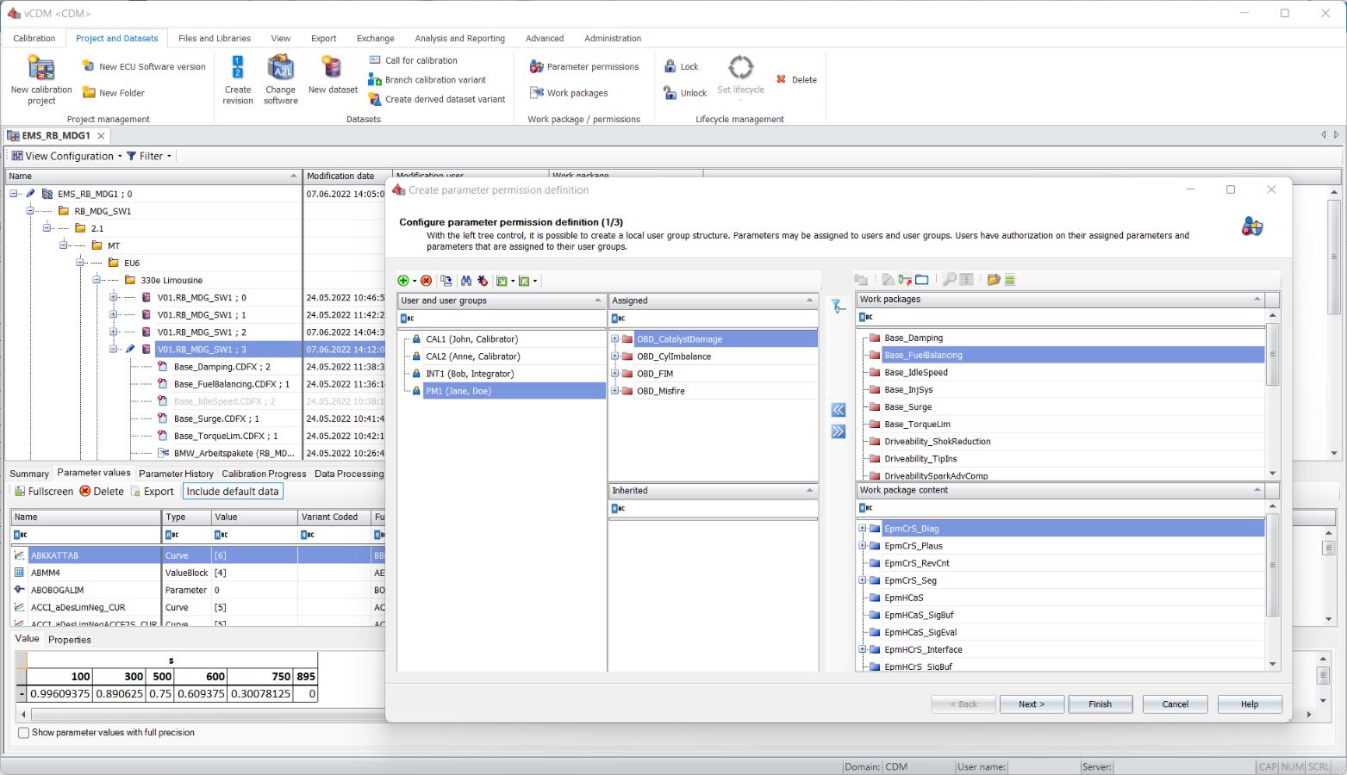The width and height of the screenshot is (1347, 775).
Task: Click Parameter permissions in ribbon
Action: [x=584, y=66]
